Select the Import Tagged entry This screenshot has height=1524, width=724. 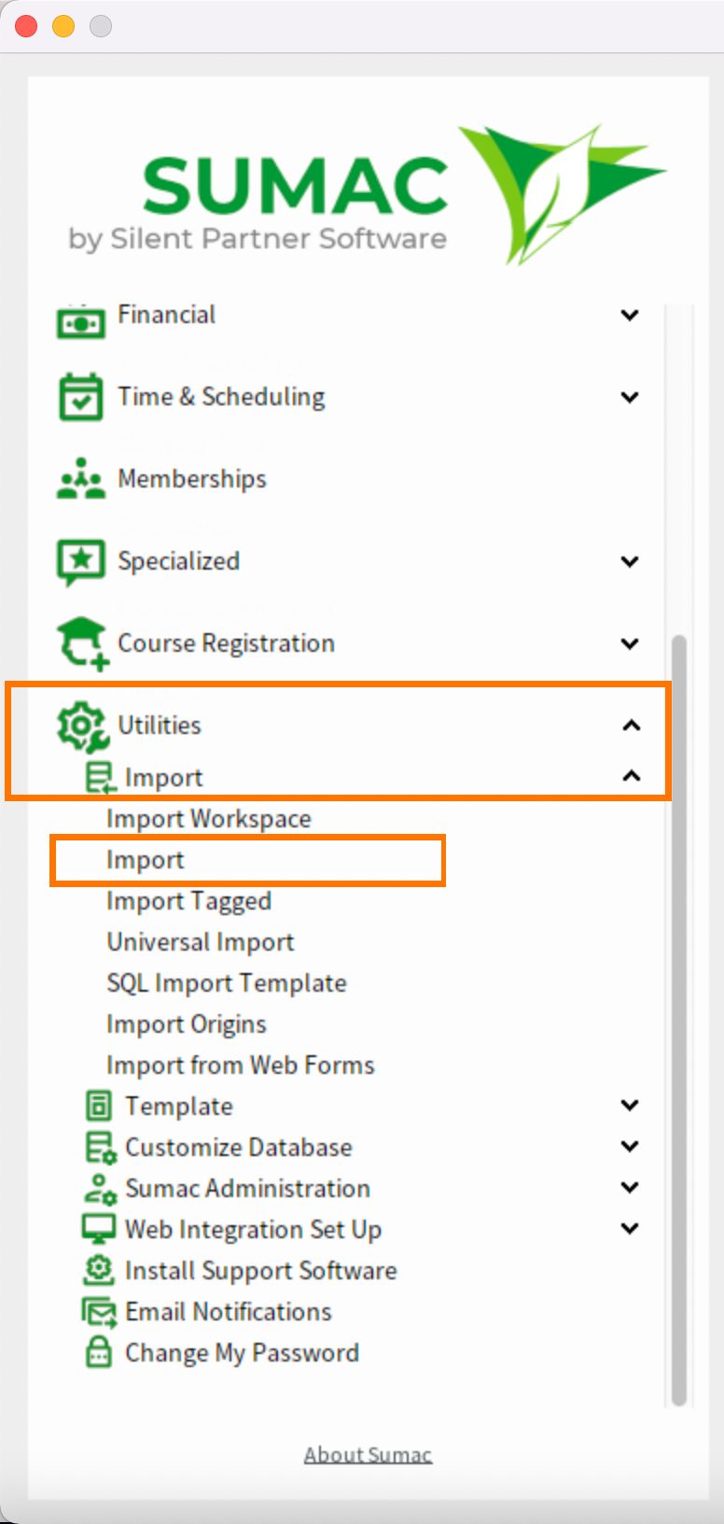point(188,901)
